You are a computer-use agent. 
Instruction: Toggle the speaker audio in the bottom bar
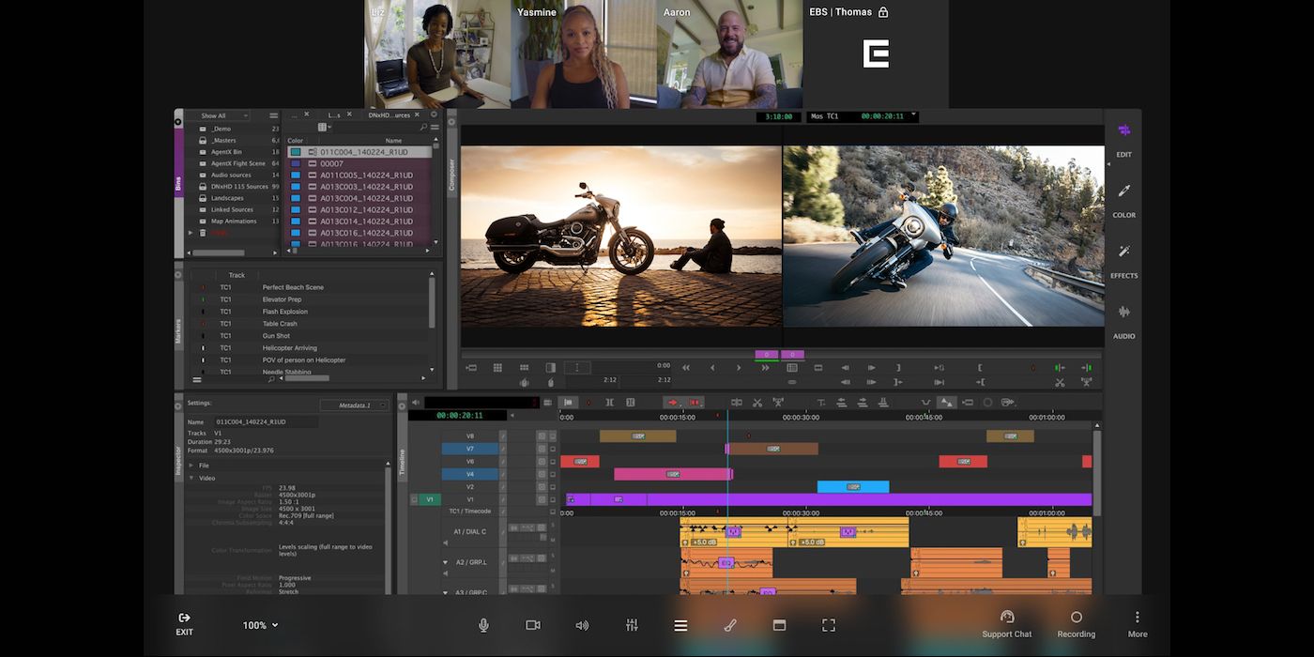click(x=582, y=624)
